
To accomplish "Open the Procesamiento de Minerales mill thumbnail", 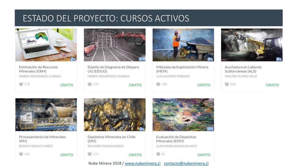I will point(46,115).
